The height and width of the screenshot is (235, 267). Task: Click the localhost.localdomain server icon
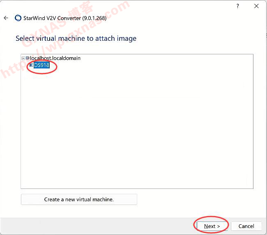click(28, 58)
